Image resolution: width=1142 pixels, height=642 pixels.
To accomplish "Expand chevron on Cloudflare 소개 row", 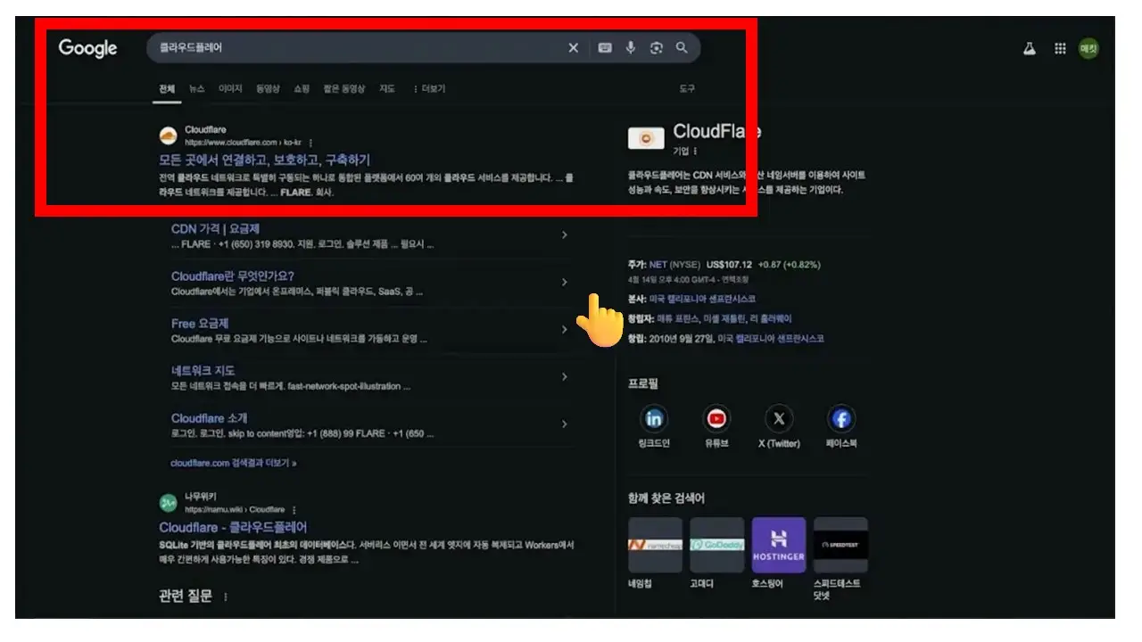I will (x=564, y=424).
